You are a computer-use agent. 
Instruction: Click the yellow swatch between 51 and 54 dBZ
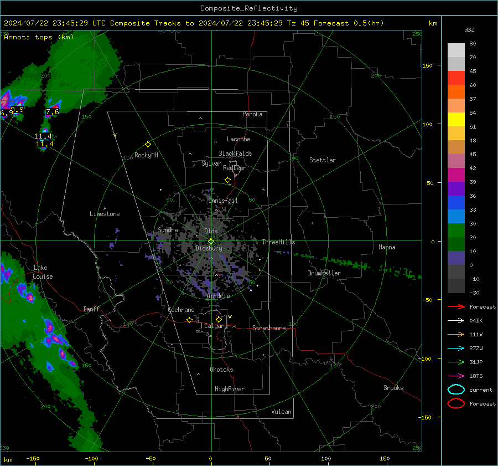456,120
